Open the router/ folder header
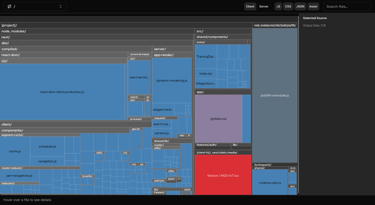The image size is (375, 205). pos(166,145)
